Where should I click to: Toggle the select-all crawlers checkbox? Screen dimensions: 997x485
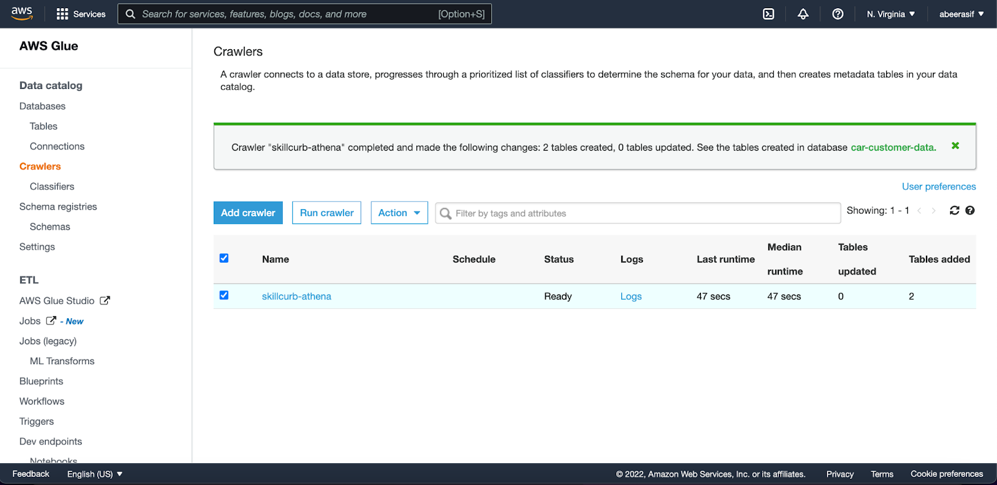(x=224, y=258)
